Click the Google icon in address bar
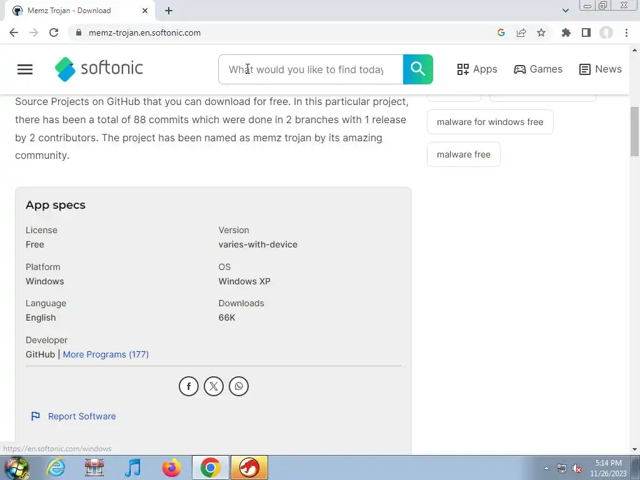Screen dimensions: 640x480 pyautogui.click(x=501, y=32)
